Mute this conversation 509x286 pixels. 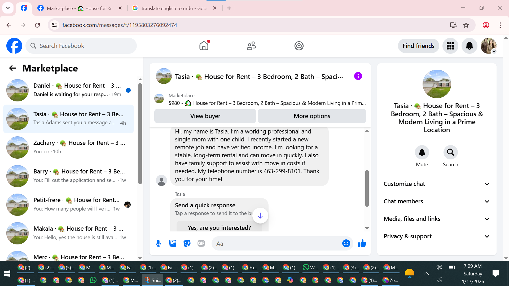tap(422, 153)
